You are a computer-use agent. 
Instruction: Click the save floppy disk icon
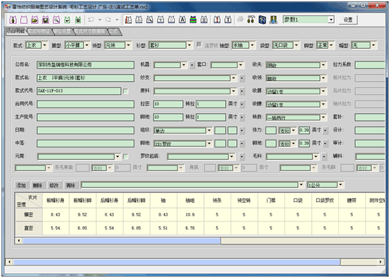click(x=45, y=20)
